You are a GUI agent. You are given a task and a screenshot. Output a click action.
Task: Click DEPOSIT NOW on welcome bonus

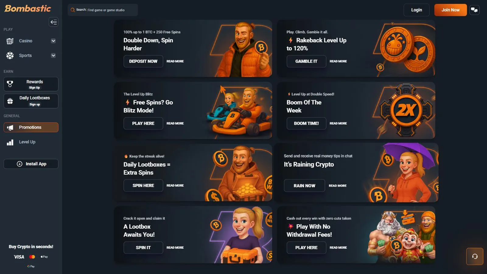[x=143, y=61]
